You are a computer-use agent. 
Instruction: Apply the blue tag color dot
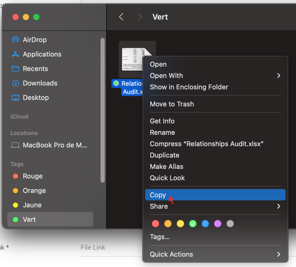(205, 224)
